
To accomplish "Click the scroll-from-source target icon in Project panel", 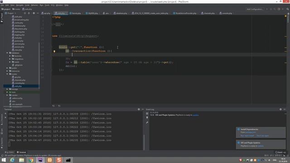I will 25,13.
